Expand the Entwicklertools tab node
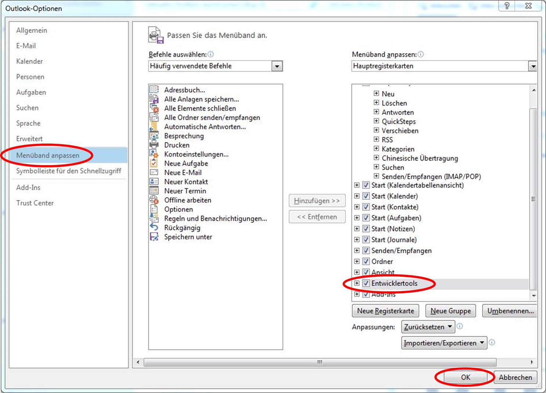This screenshot has width=546, height=393. 357,283
